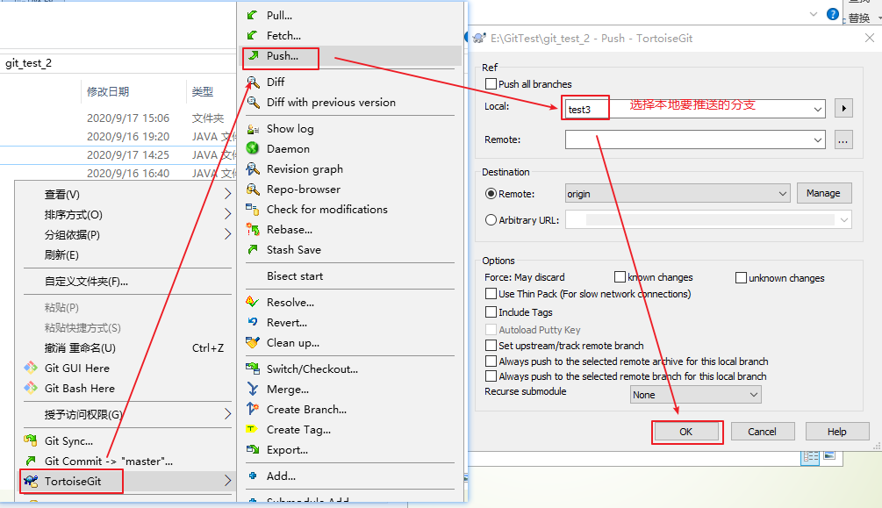
Task: Click the Switch/Checkout icon
Action: coord(253,369)
